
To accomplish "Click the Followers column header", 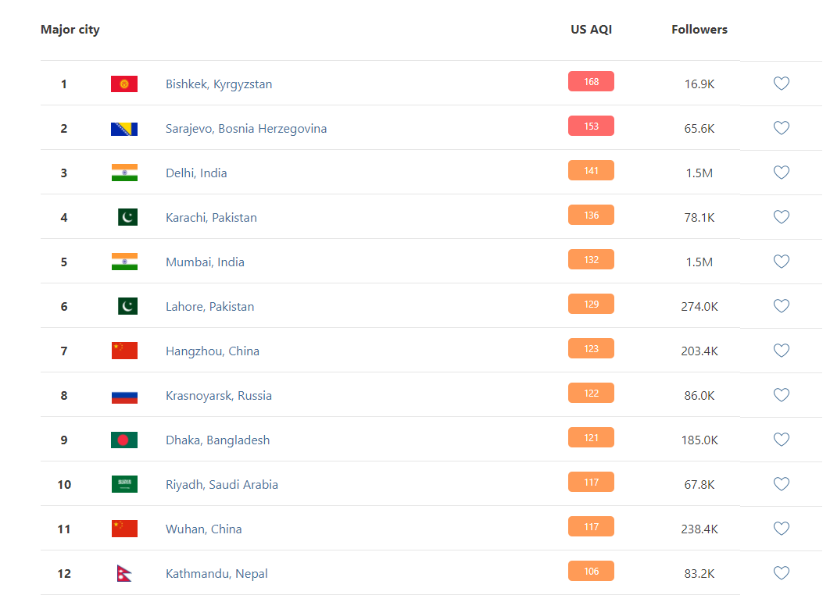I will (699, 30).
